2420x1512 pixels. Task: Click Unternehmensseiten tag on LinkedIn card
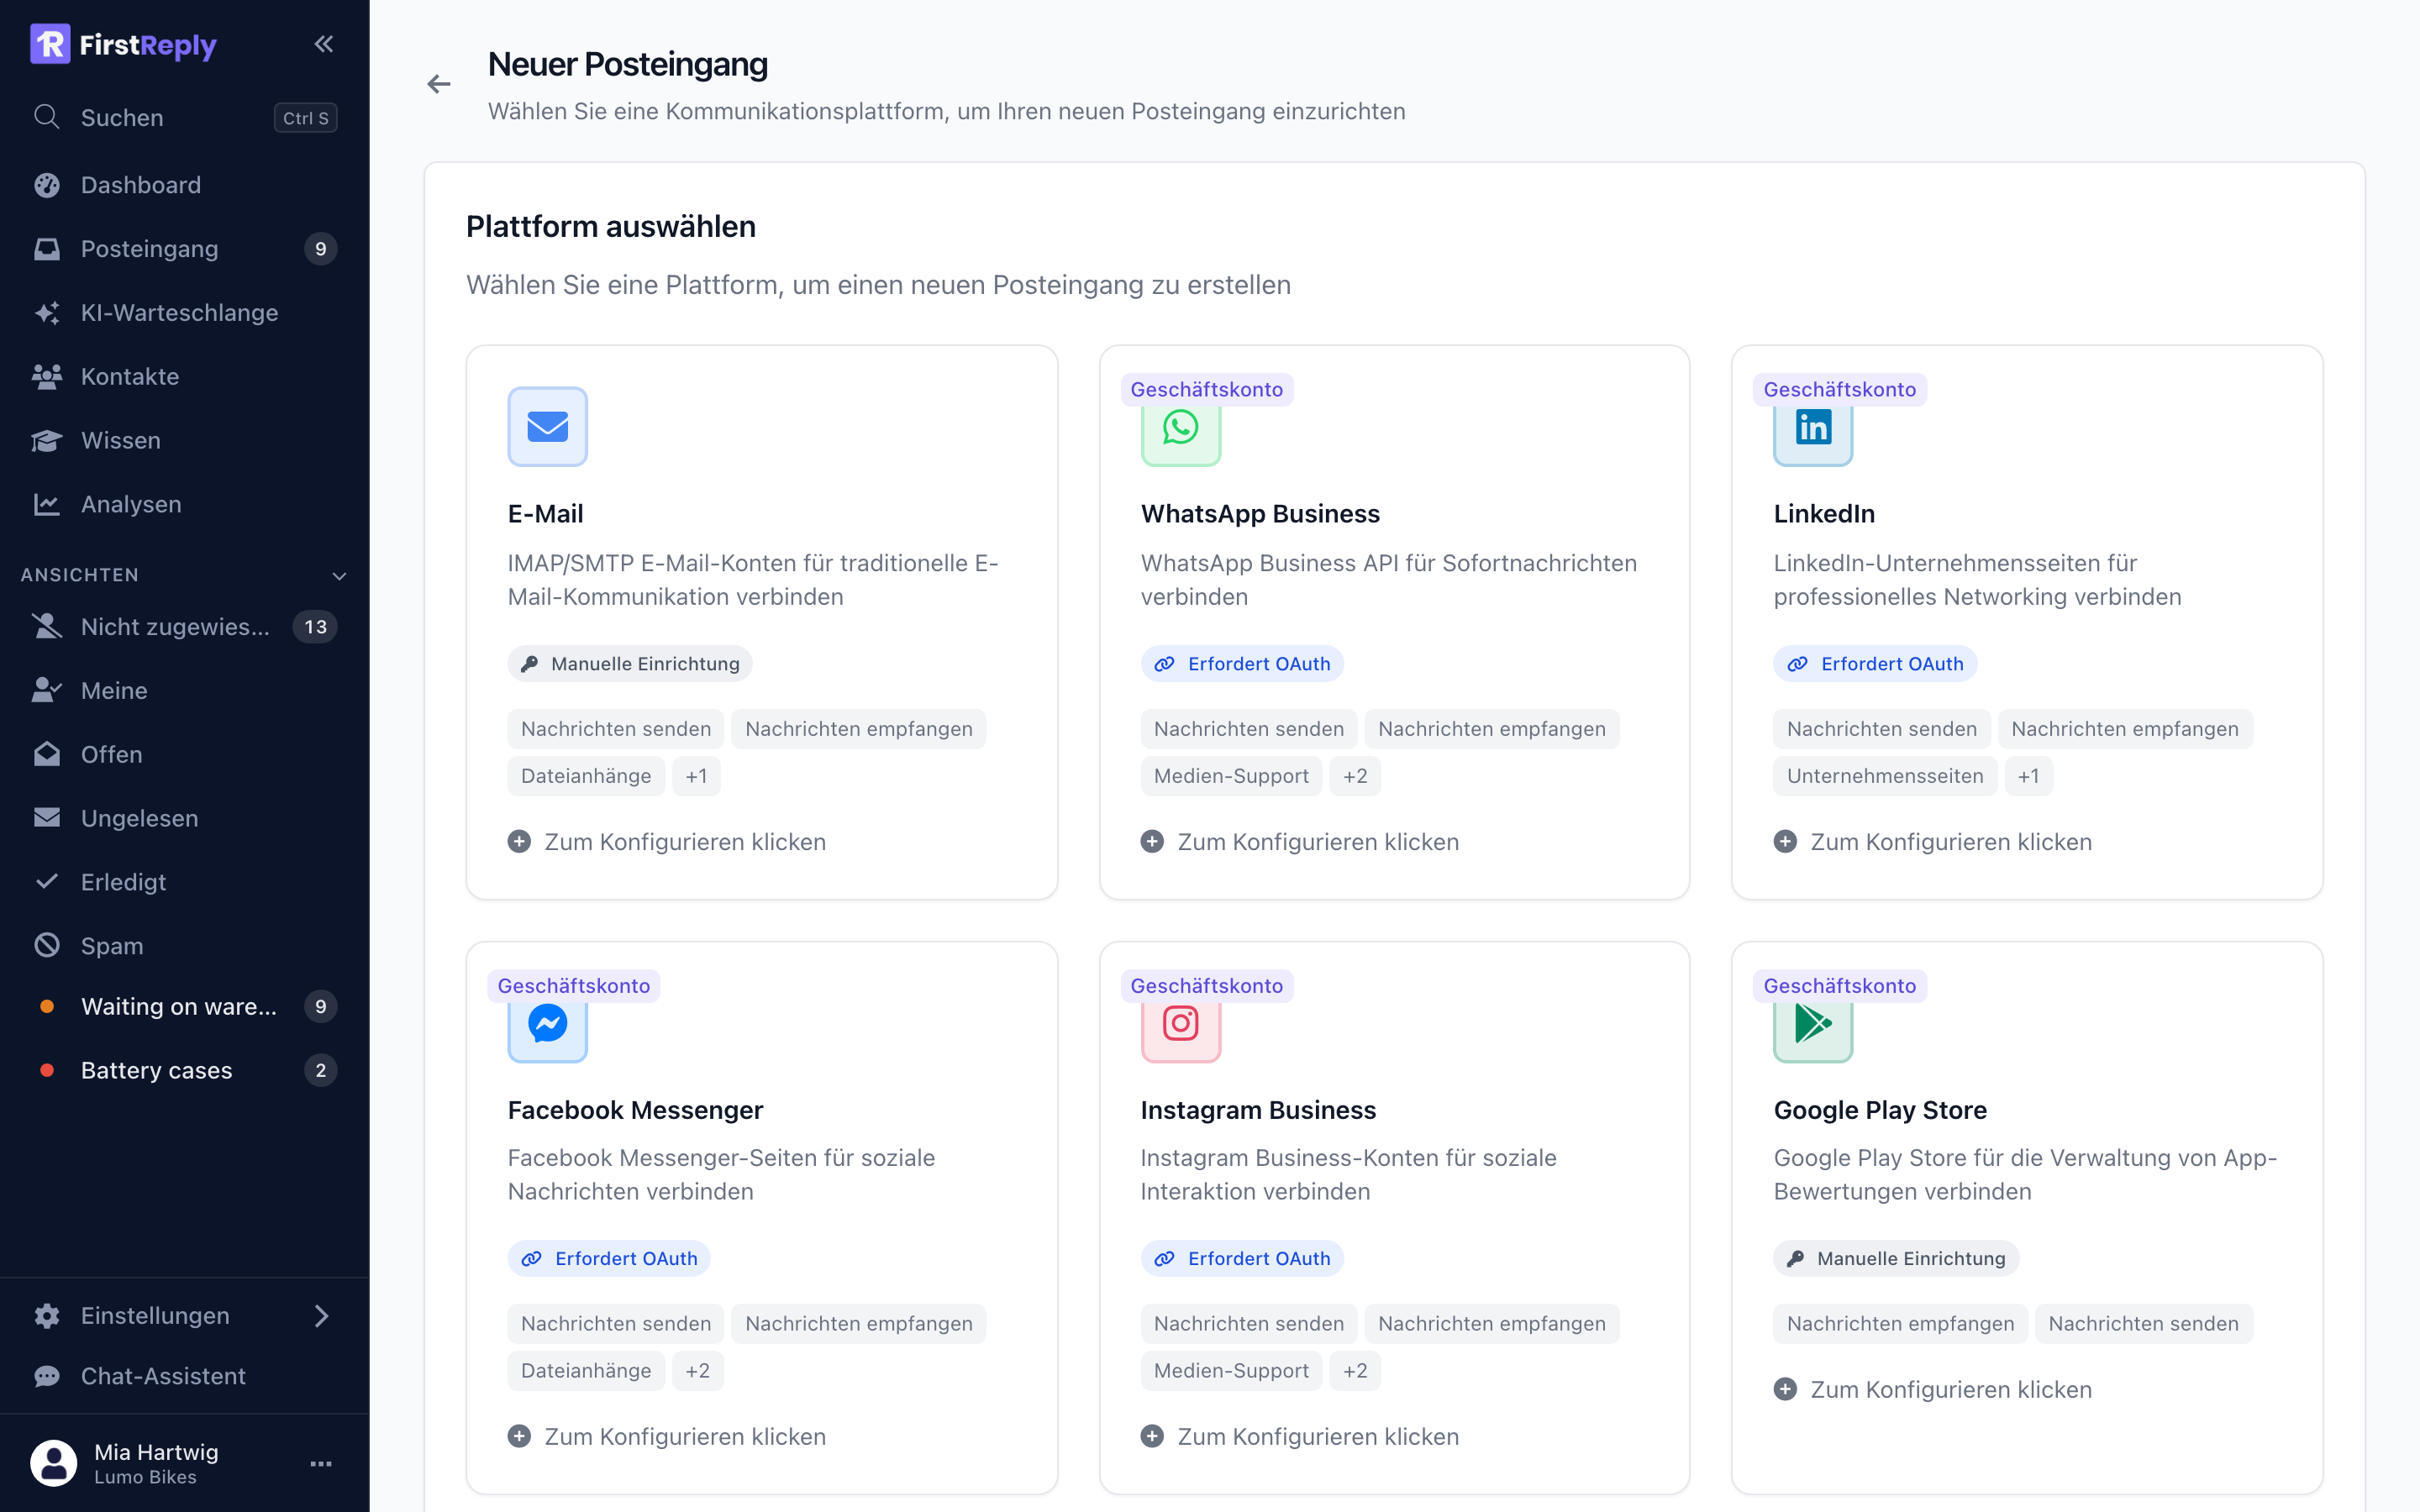point(1885,776)
